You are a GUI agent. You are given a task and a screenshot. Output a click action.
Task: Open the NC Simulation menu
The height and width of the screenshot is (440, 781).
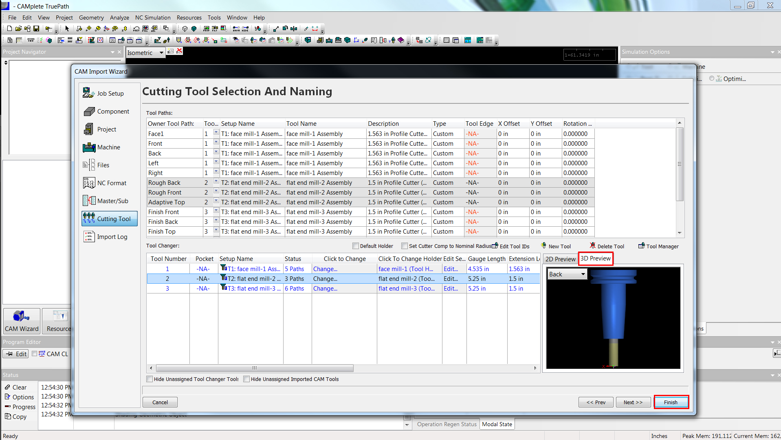coord(153,18)
